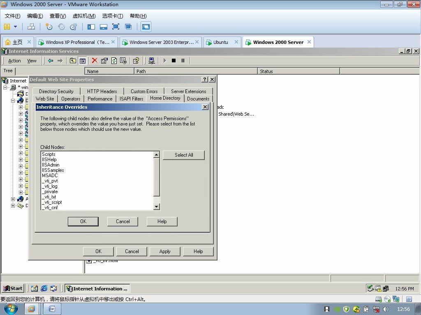Click the Send Ctrl+Alt+Del toolbar icon
The image size is (421, 315).
(x=31, y=27)
